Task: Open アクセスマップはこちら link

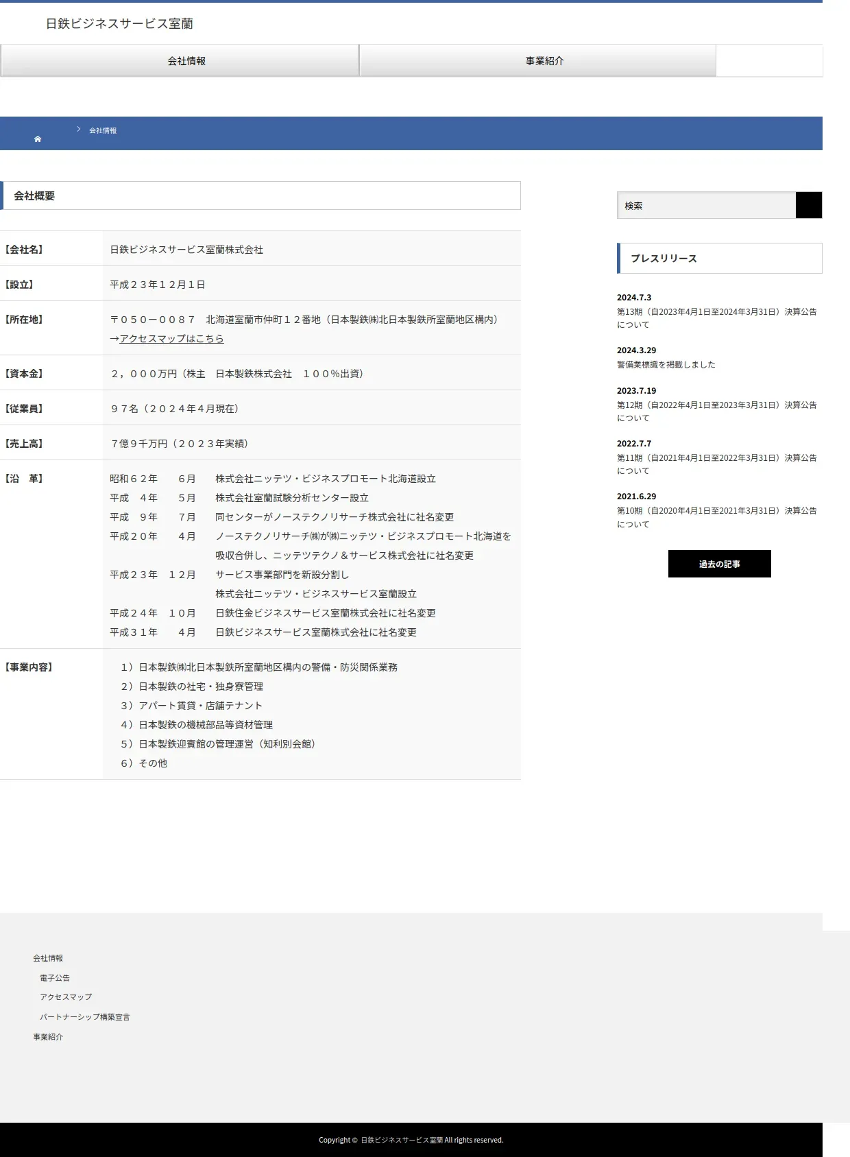Action: [x=171, y=338]
